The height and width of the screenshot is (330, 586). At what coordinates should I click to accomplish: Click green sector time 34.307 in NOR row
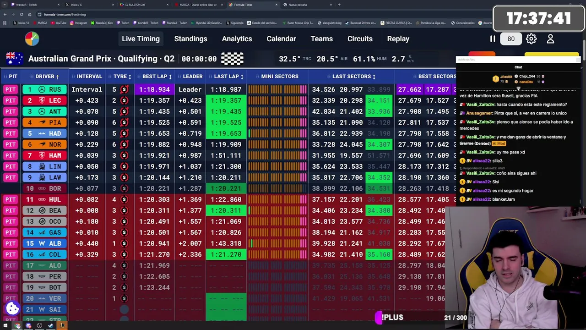click(379, 144)
